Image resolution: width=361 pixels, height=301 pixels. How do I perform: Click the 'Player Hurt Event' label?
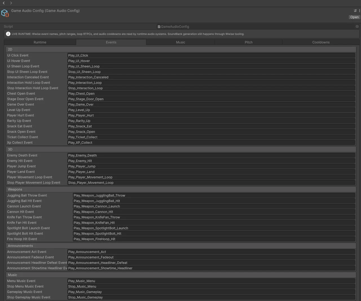click(21, 115)
